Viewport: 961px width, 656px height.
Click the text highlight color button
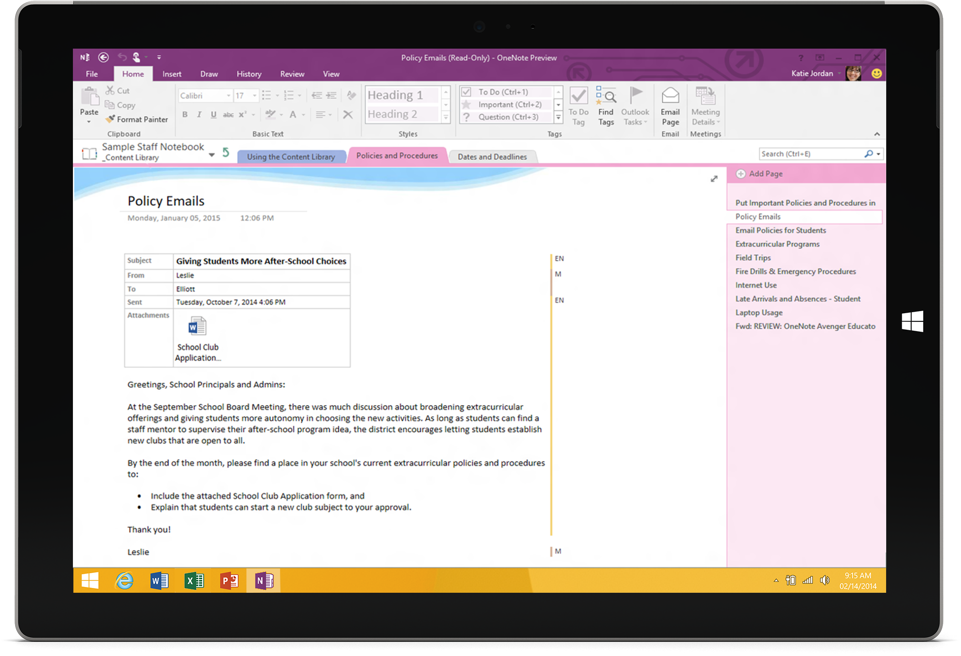[x=271, y=114]
